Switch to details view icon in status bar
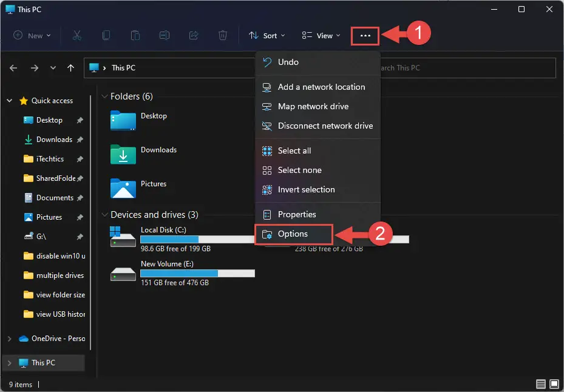 point(540,384)
